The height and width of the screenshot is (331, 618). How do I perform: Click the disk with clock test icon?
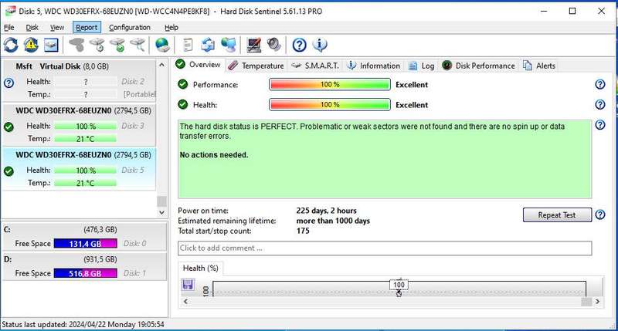coord(97,45)
